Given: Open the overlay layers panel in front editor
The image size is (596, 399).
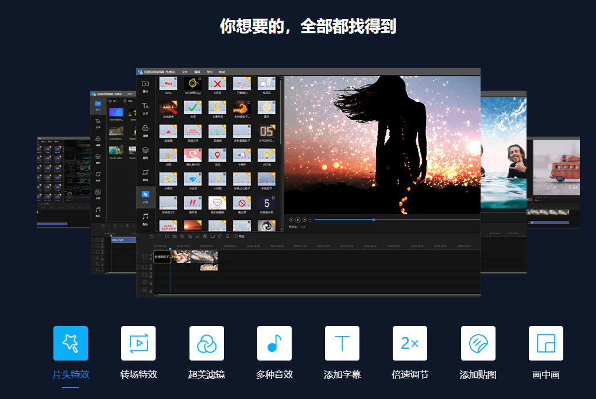Looking at the screenshot, I should click(x=145, y=152).
